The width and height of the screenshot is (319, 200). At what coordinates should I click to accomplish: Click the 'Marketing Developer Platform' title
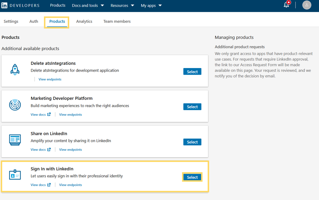62,98
